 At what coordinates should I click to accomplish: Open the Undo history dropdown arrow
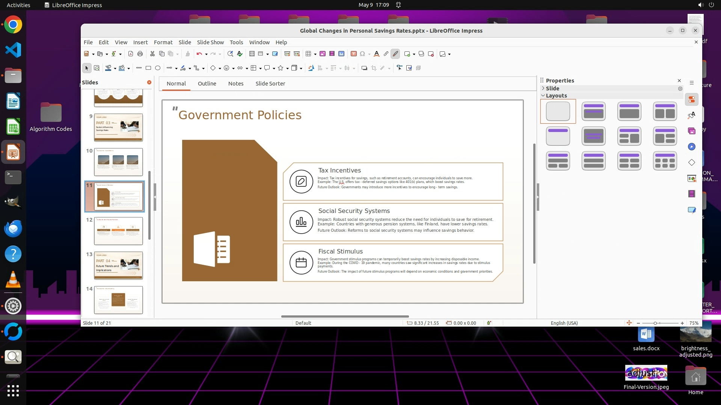click(206, 54)
